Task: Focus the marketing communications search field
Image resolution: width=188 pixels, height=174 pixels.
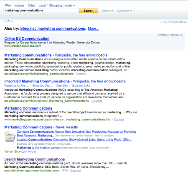Action: tap(41, 10)
